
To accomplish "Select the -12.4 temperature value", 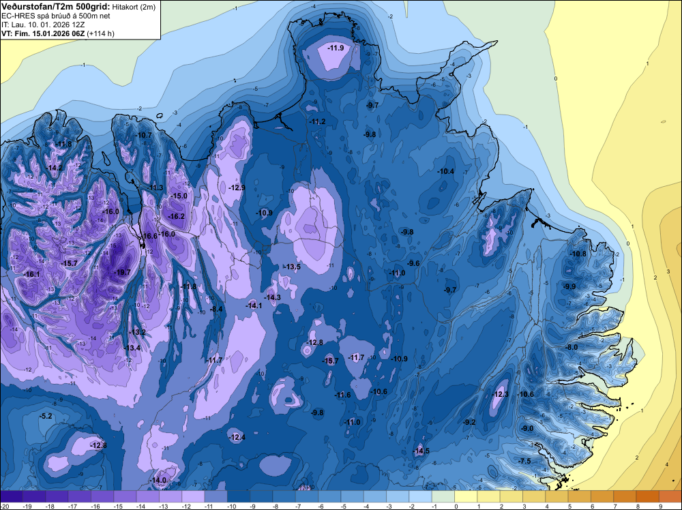I will pyautogui.click(x=237, y=438).
